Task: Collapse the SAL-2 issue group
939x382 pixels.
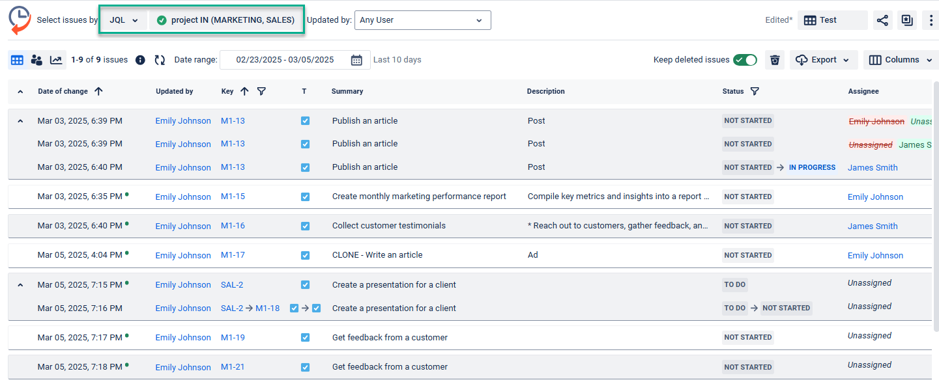Action: tap(20, 285)
